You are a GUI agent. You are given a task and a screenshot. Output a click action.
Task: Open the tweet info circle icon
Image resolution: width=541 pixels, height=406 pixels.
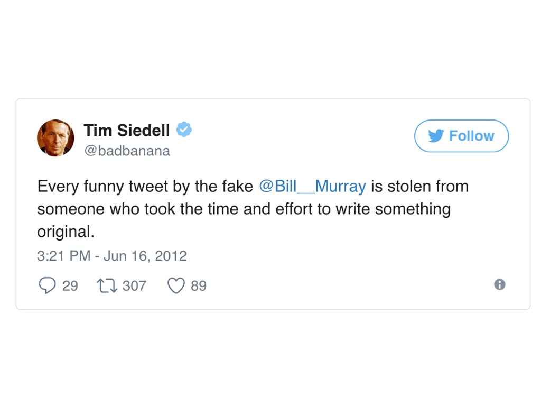coord(499,284)
